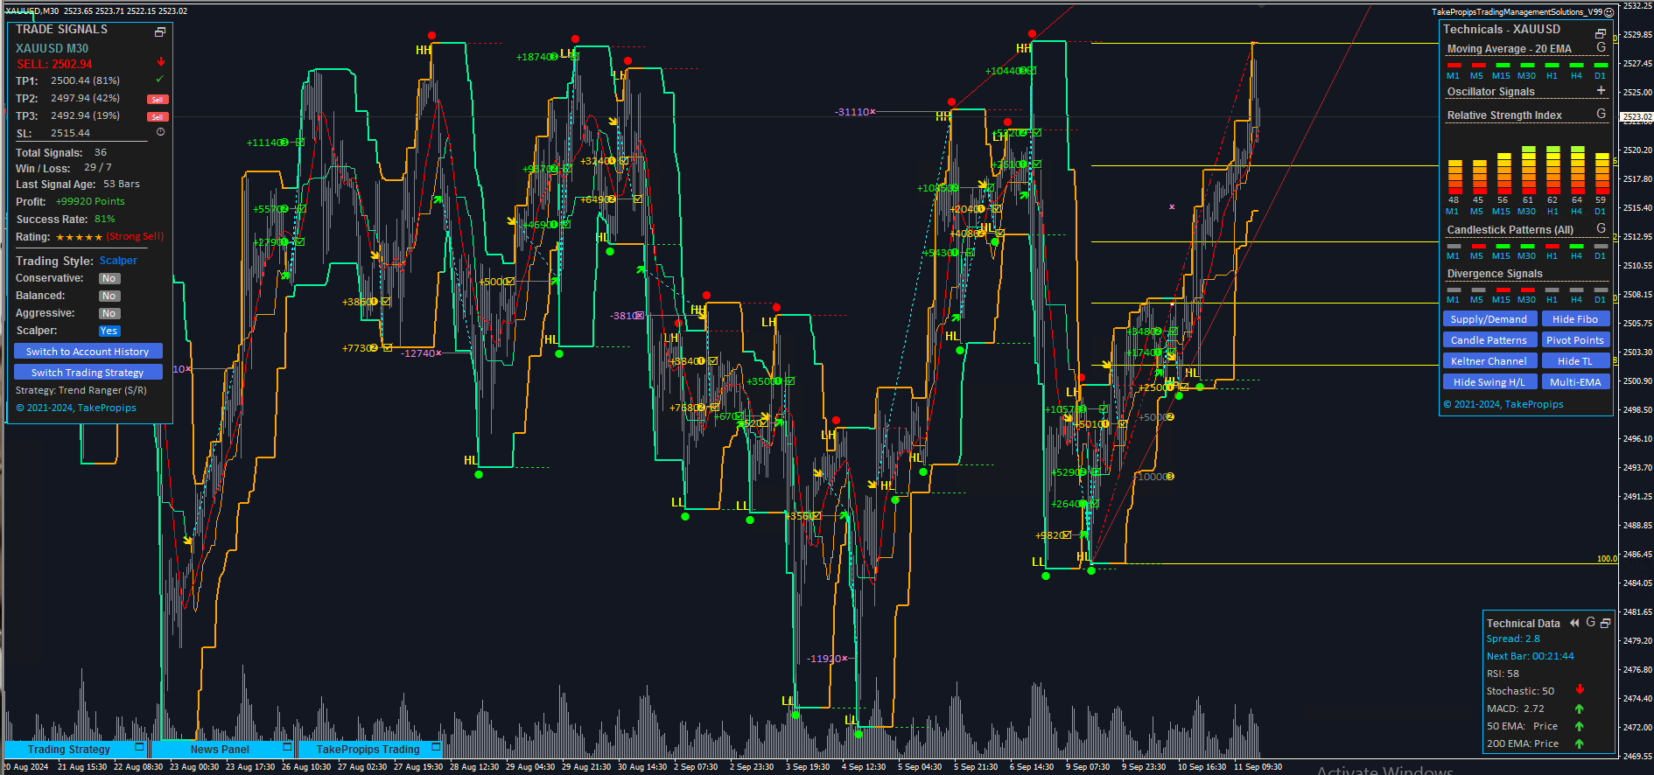The height and width of the screenshot is (775, 1654).
Task: Click the H4 green indicator under Candlestick Patterns
Action: [1576, 246]
